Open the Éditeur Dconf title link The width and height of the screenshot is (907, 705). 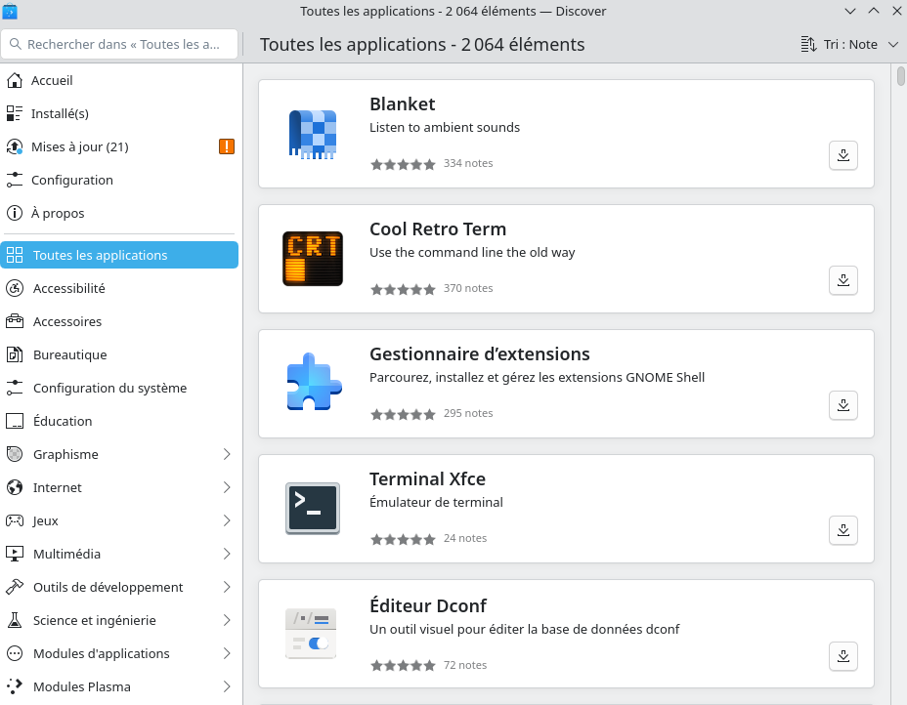[x=427, y=604]
